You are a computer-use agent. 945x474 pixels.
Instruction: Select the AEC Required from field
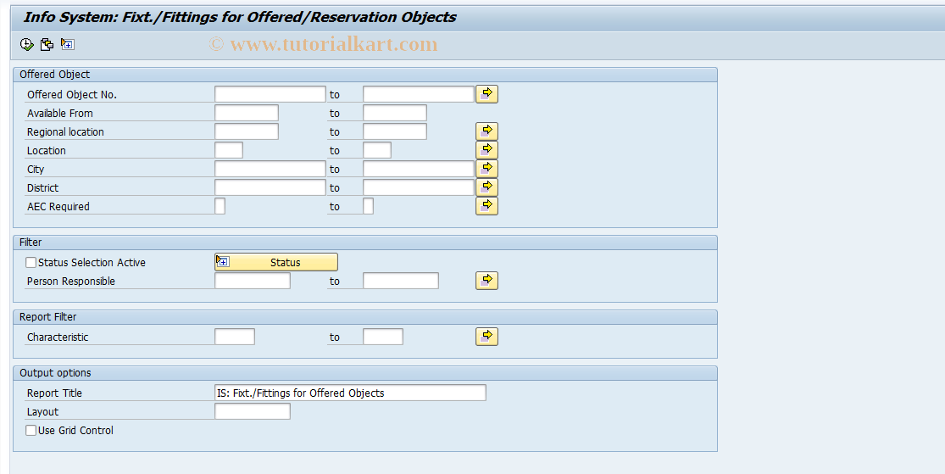tap(220, 206)
